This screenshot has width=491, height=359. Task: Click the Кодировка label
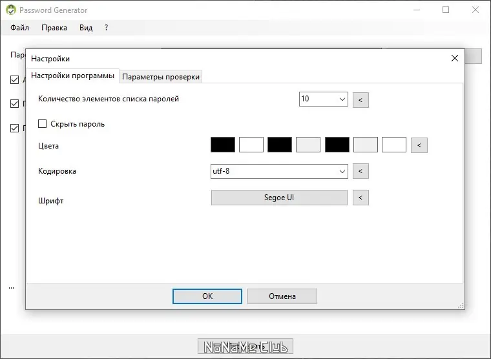coord(57,171)
